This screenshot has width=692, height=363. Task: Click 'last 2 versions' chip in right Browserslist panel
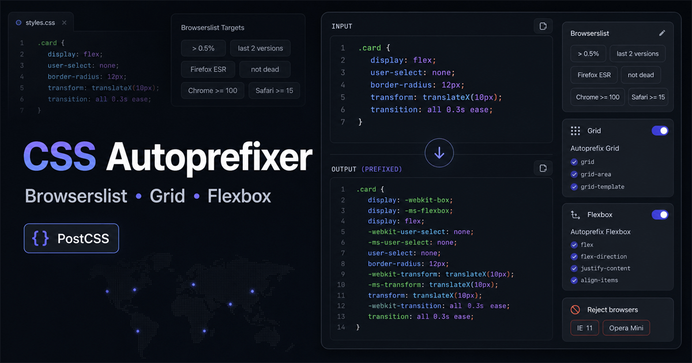(638, 54)
